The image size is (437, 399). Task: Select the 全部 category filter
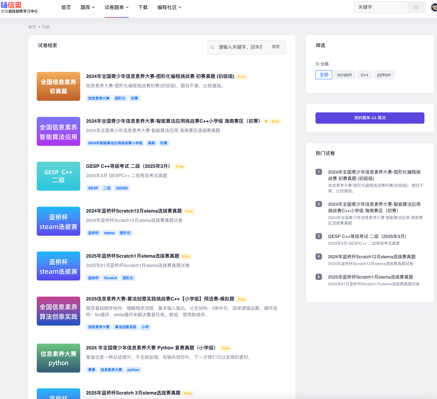324,75
